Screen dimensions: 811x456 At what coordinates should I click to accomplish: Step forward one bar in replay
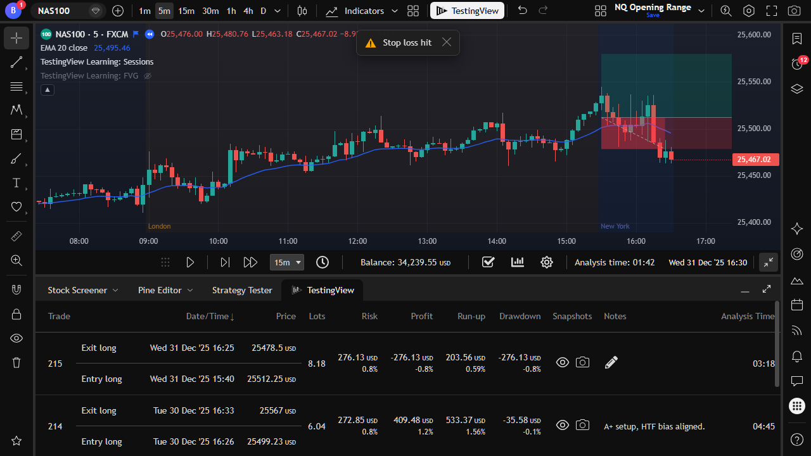pos(225,262)
